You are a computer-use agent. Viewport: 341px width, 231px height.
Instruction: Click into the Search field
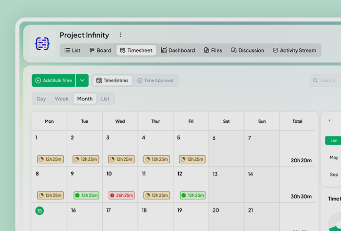tap(325, 80)
